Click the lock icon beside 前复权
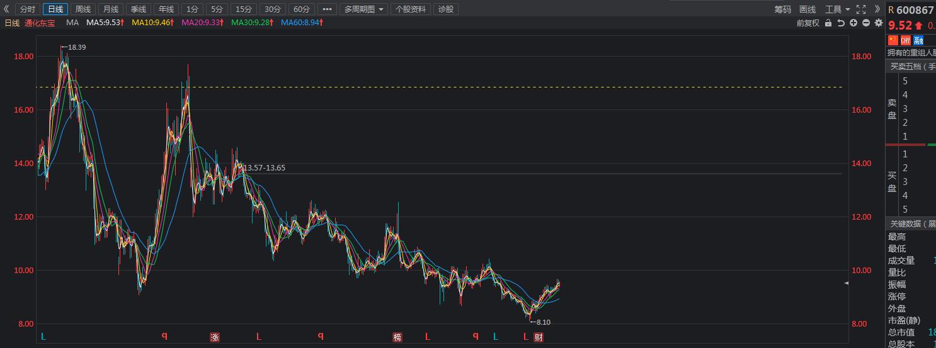 click(x=828, y=23)
